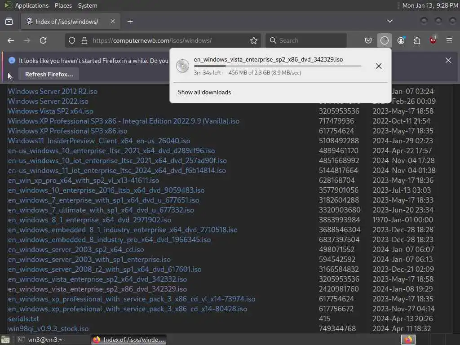Open en_windows_8_1_enterprise_x64 ISO link
Viewport: 460px width, 345px height.
89,220
